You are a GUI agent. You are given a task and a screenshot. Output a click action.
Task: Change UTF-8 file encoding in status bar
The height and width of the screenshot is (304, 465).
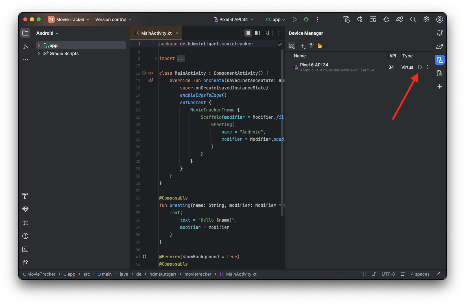tap(388, 274)
